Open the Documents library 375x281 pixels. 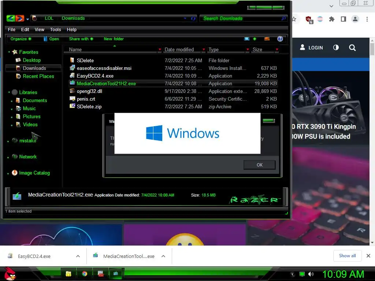click(35, 100)
